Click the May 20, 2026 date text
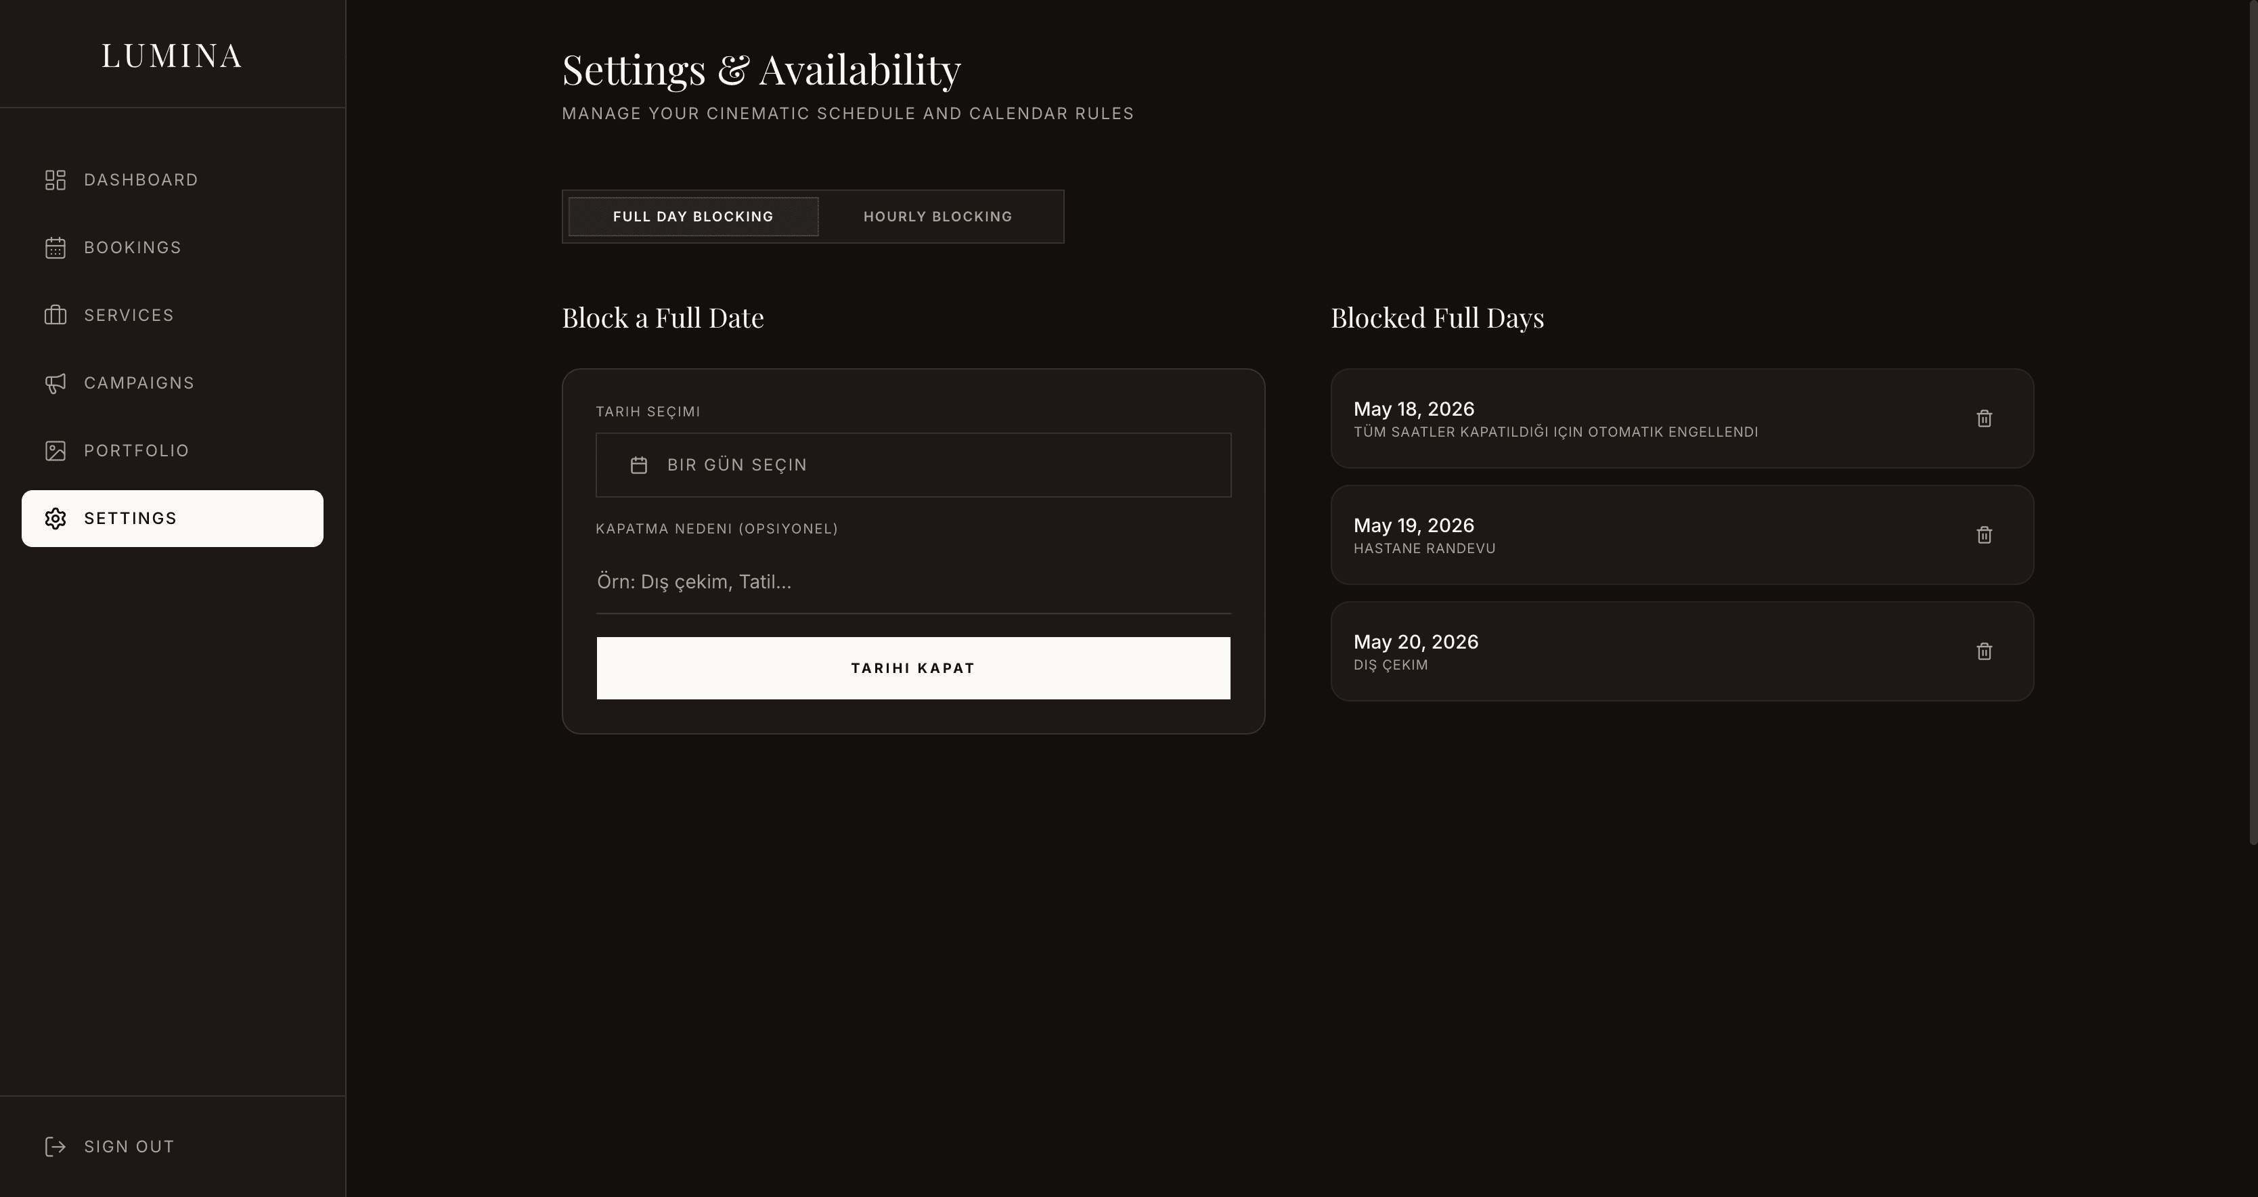Image resolution: width=2258 pixels, height=1197 pixels. click(1415, 642)
